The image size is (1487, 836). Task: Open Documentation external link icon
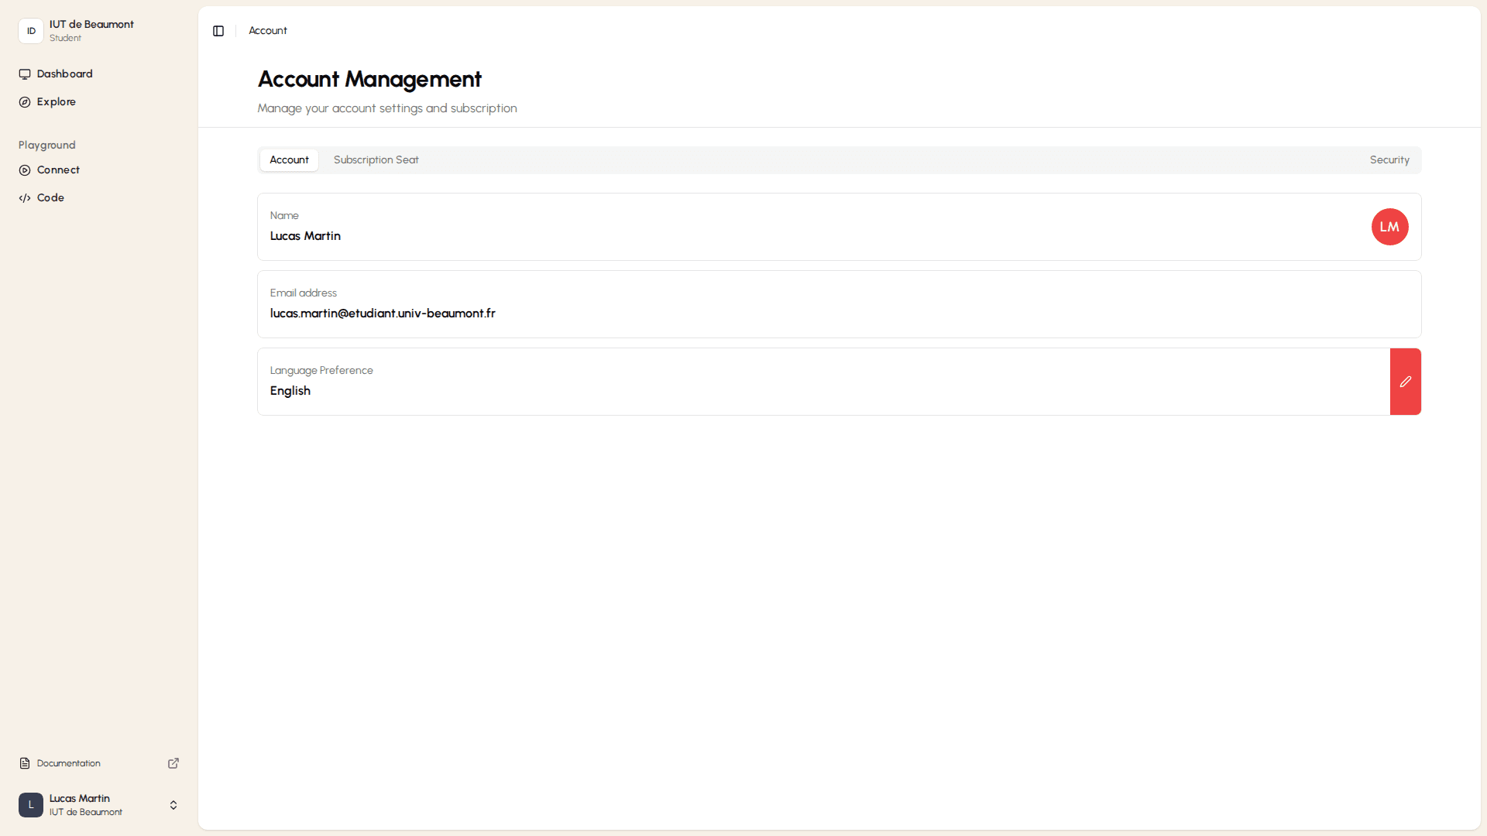pos(173,763)
